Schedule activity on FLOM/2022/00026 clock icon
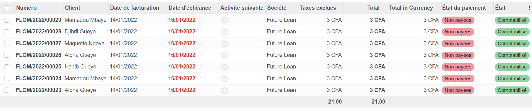The height and width of the screenshot is (111, 532). [x=224, y=55]
